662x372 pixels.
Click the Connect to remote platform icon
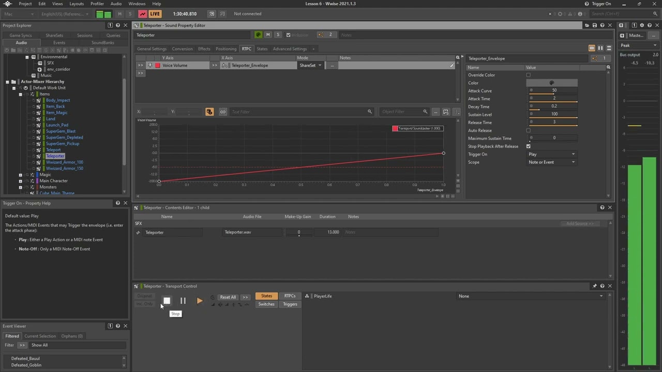pyautogui.click(x=212, y=14)
